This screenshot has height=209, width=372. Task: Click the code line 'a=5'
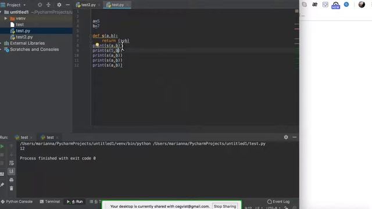coord(96,21)
